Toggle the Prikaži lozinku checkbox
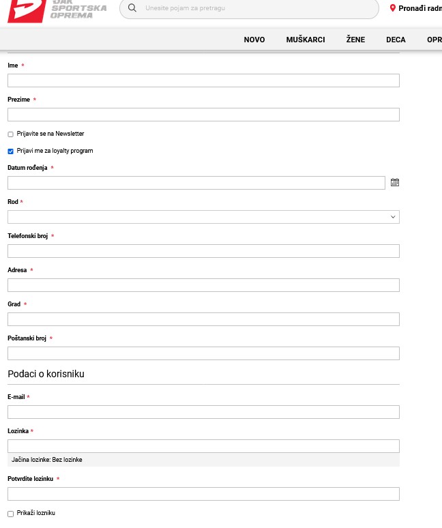 (10, 514)
